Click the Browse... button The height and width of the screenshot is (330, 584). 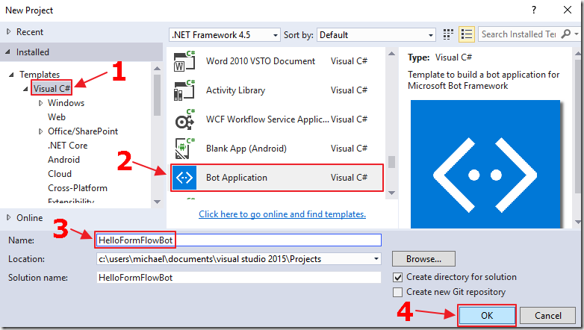[423, 259]
